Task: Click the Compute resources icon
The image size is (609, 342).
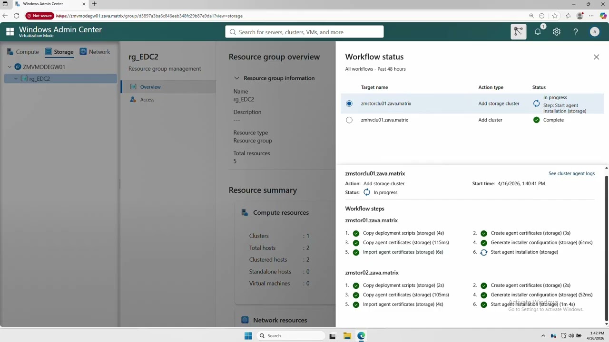Action: [x=245, y=212]
